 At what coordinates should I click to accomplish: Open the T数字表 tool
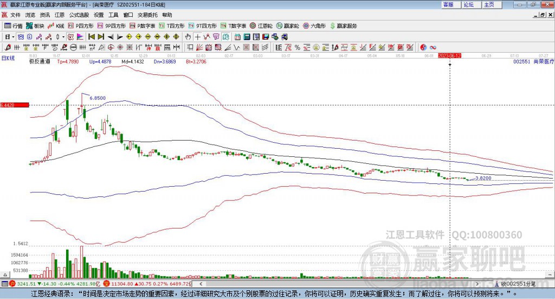233,26
